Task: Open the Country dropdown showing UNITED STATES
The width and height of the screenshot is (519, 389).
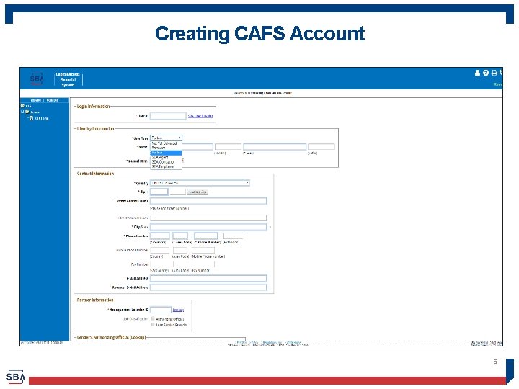Action: 200,183
